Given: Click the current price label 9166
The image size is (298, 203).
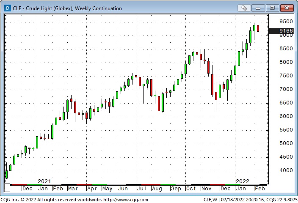Looking at the screenshot, I should coord(281,31).
